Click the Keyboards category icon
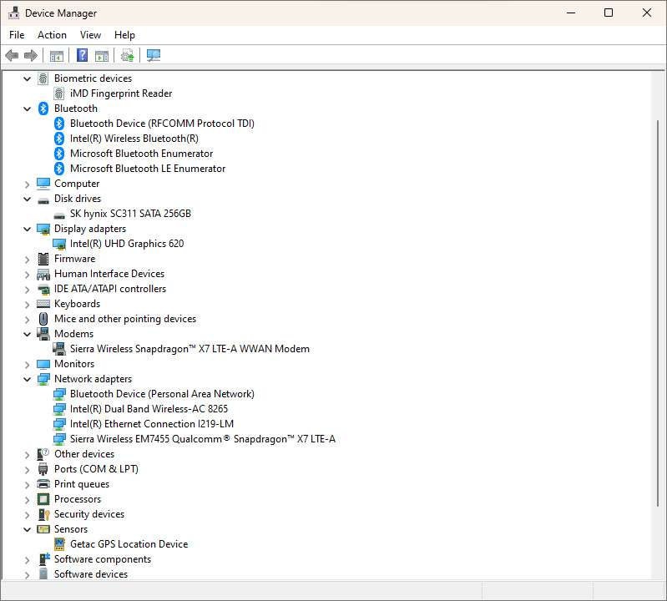The height and width of the screenshot is (601, 667). coord(43,304)
